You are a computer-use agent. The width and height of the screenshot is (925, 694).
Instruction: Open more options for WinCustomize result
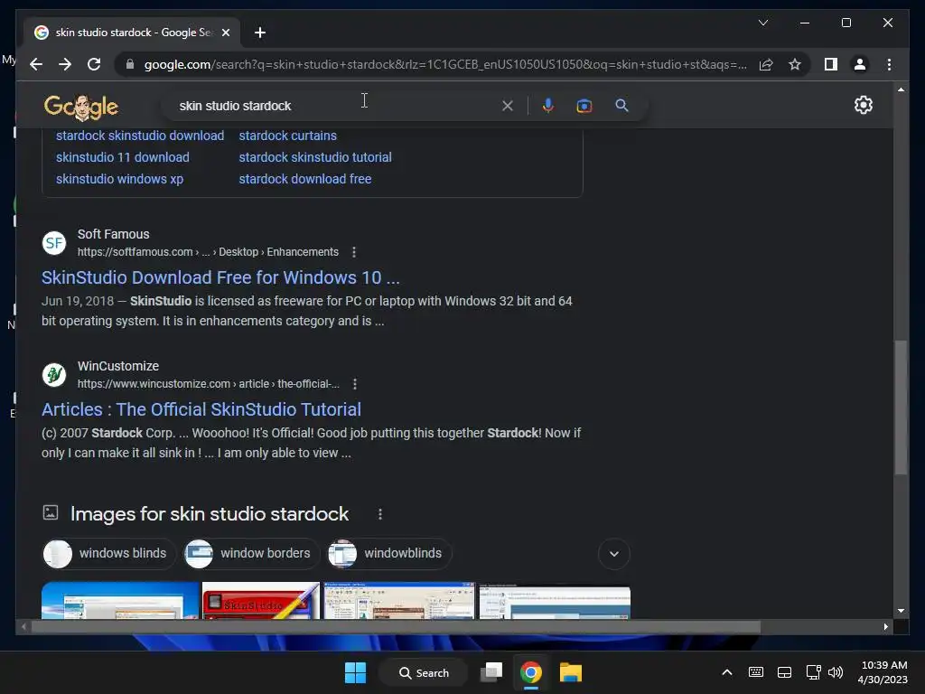pos(354,384)
